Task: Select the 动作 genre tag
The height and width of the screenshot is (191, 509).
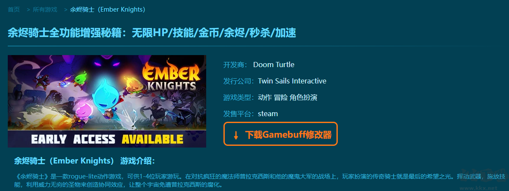Action: [264, 98]
